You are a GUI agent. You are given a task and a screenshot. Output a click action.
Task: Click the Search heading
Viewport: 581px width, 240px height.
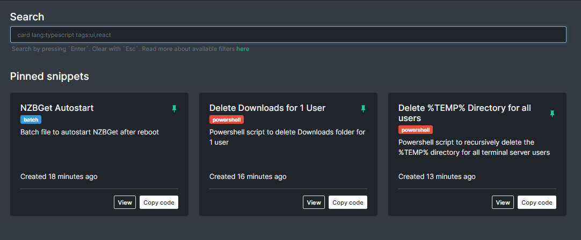[27, 17]
